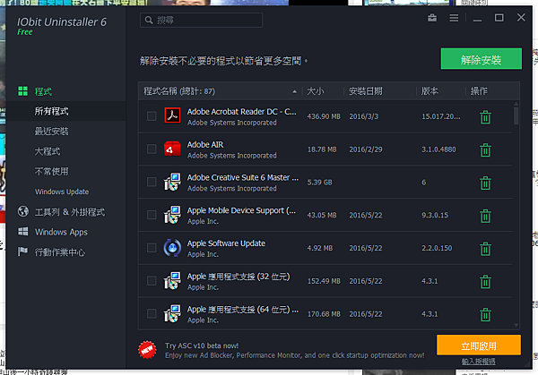Click the globe icon for 工具列 & 外掛程式

pos(23,211)
